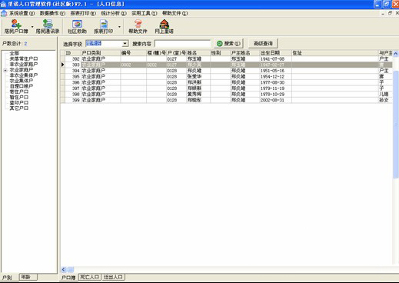Click the 高级查询 button
The image size is (399, 283).
263,44
